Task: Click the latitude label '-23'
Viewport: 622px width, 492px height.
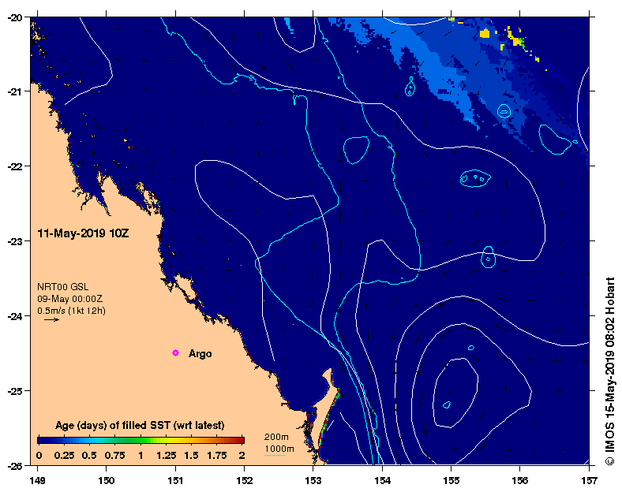Action: [16, 241]
